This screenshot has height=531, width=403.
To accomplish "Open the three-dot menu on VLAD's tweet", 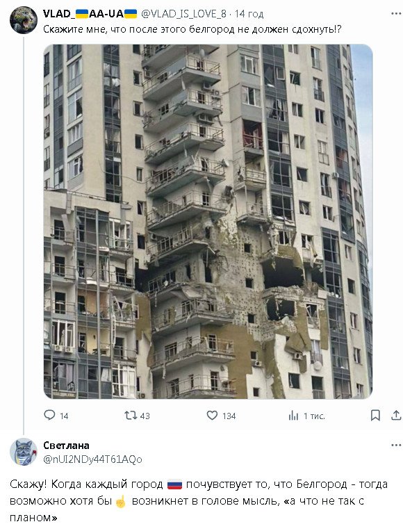I will tap(396, 13).
